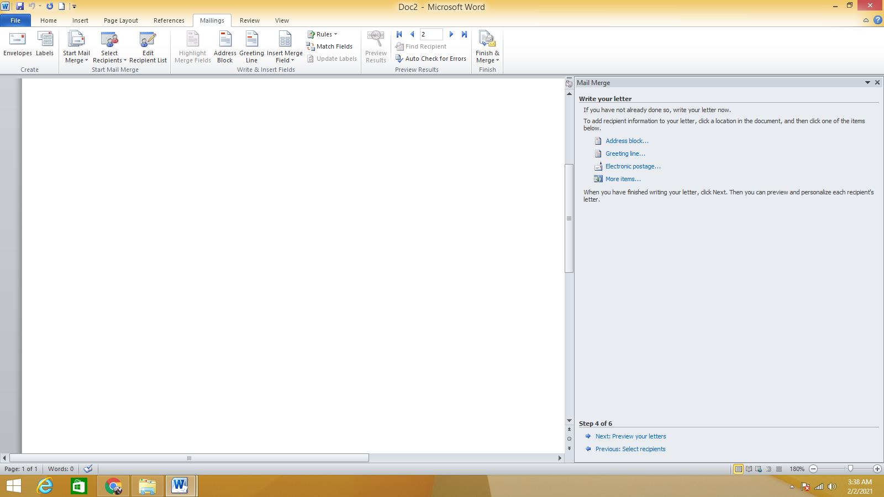Switch to the Page Layout tab
884x497 pixels.
point(120,20)
